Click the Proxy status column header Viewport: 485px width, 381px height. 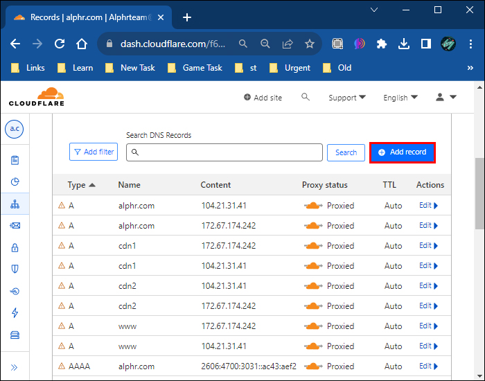click(325, 185)
